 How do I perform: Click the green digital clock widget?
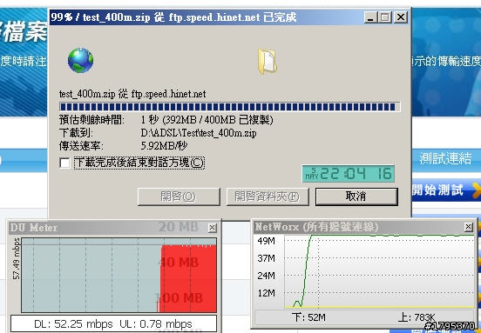[349, 174]
